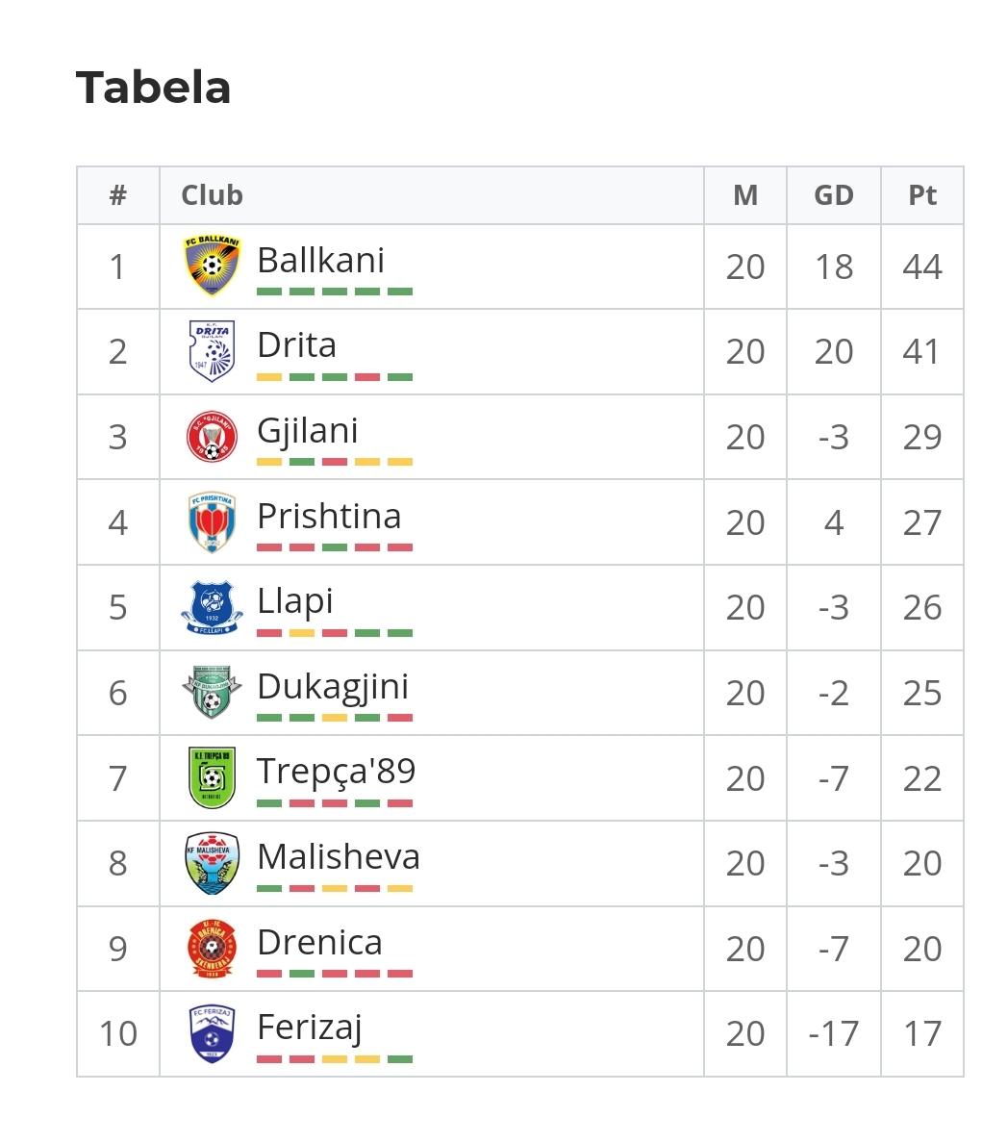The height and width of the screenshot is (1143, 1008).
Task: Click Ballkani's 44 points cell
Action: point(922,267)
